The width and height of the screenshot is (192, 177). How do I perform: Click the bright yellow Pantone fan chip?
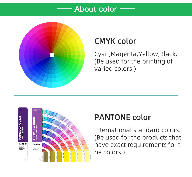[66, 157]
